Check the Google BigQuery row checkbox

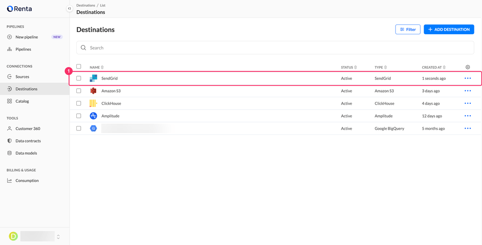pos(79,128)
